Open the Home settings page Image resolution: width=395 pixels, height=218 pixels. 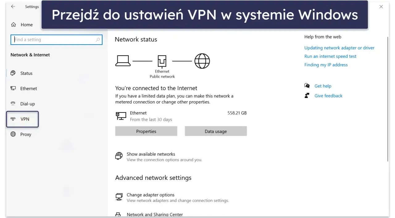click(27, 25)
